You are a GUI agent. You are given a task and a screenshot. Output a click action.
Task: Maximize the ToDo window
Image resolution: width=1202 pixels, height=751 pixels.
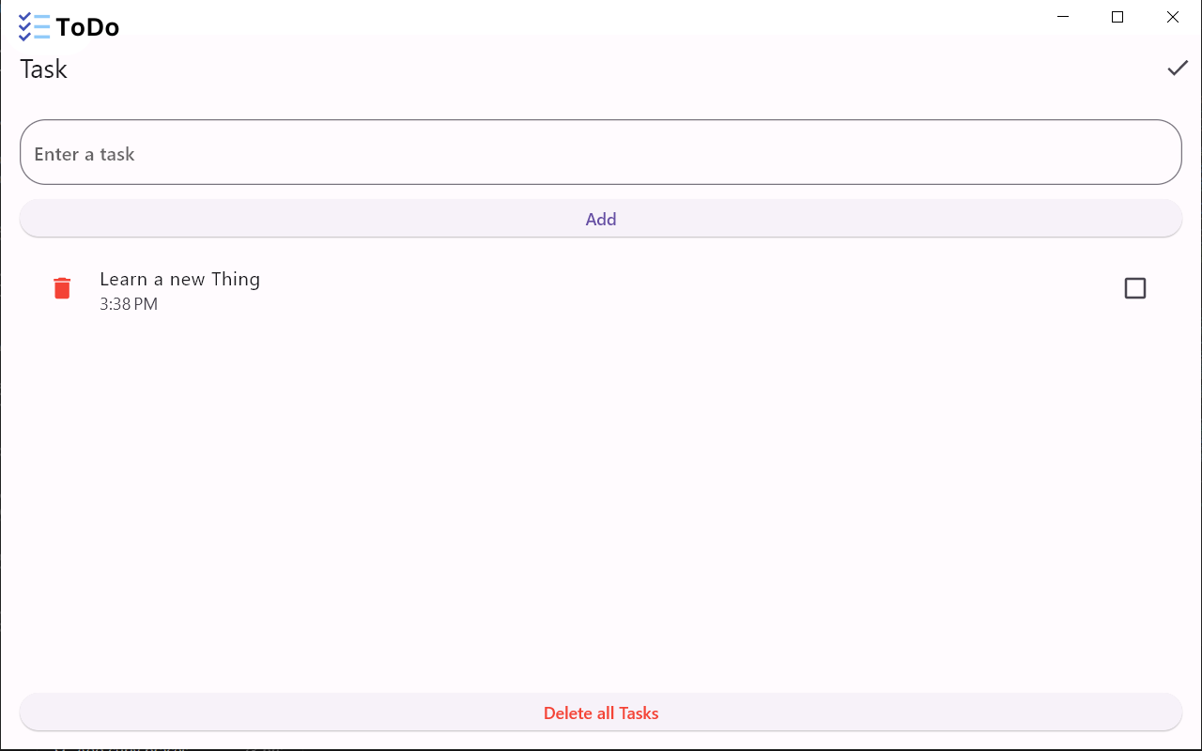[x=1117, y=17]
